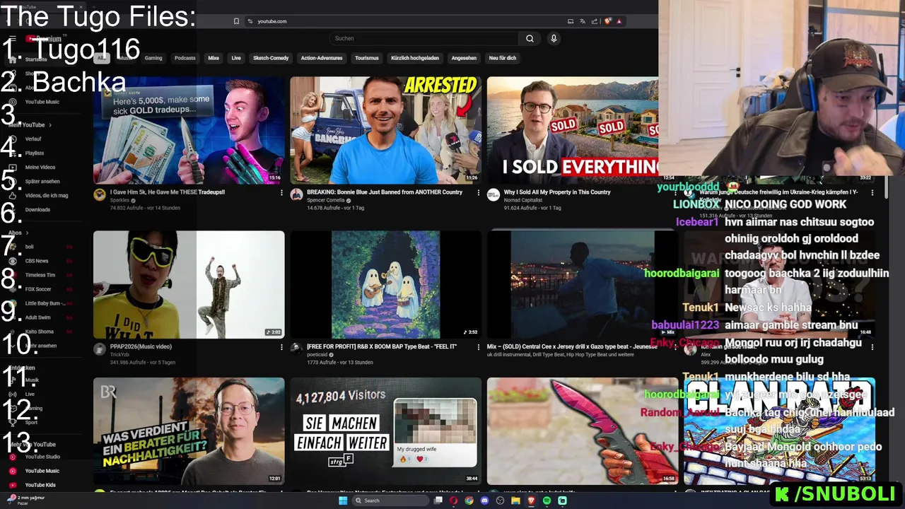Start voice search with the microphone icon
This screenshot has width=905, height=509.
click(554, 38)
